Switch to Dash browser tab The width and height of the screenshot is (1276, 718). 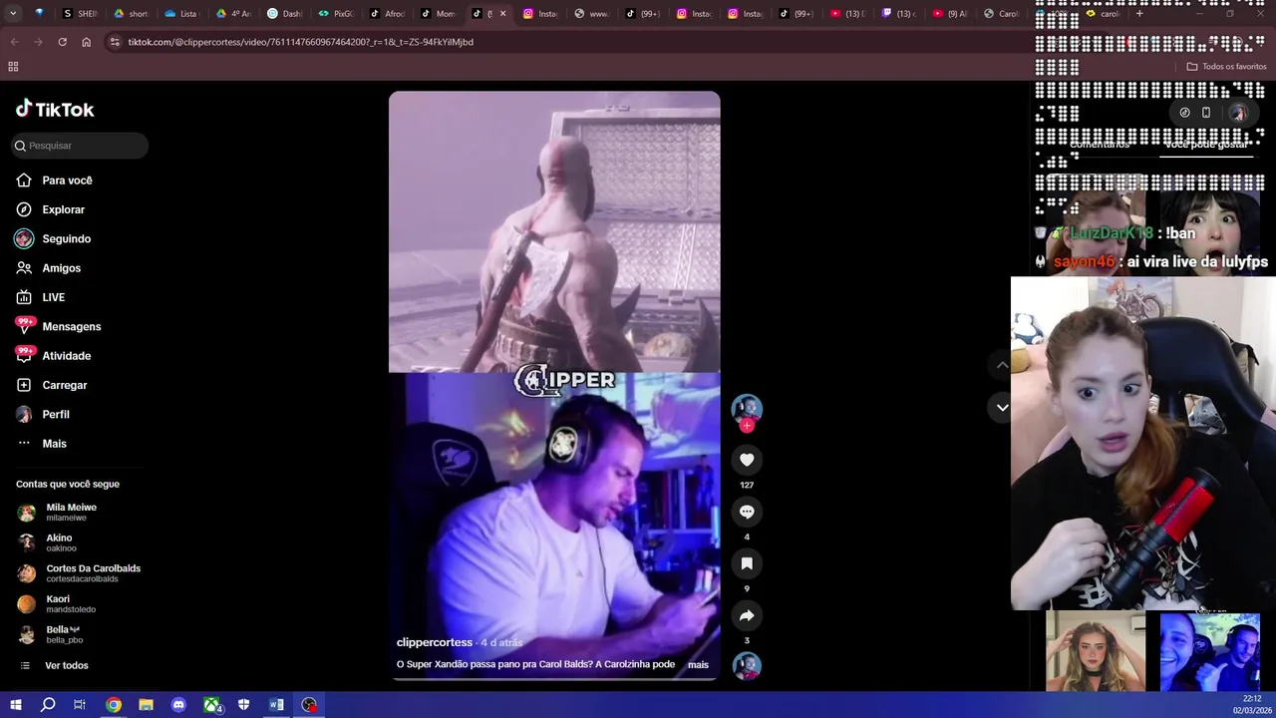point(286,14)
